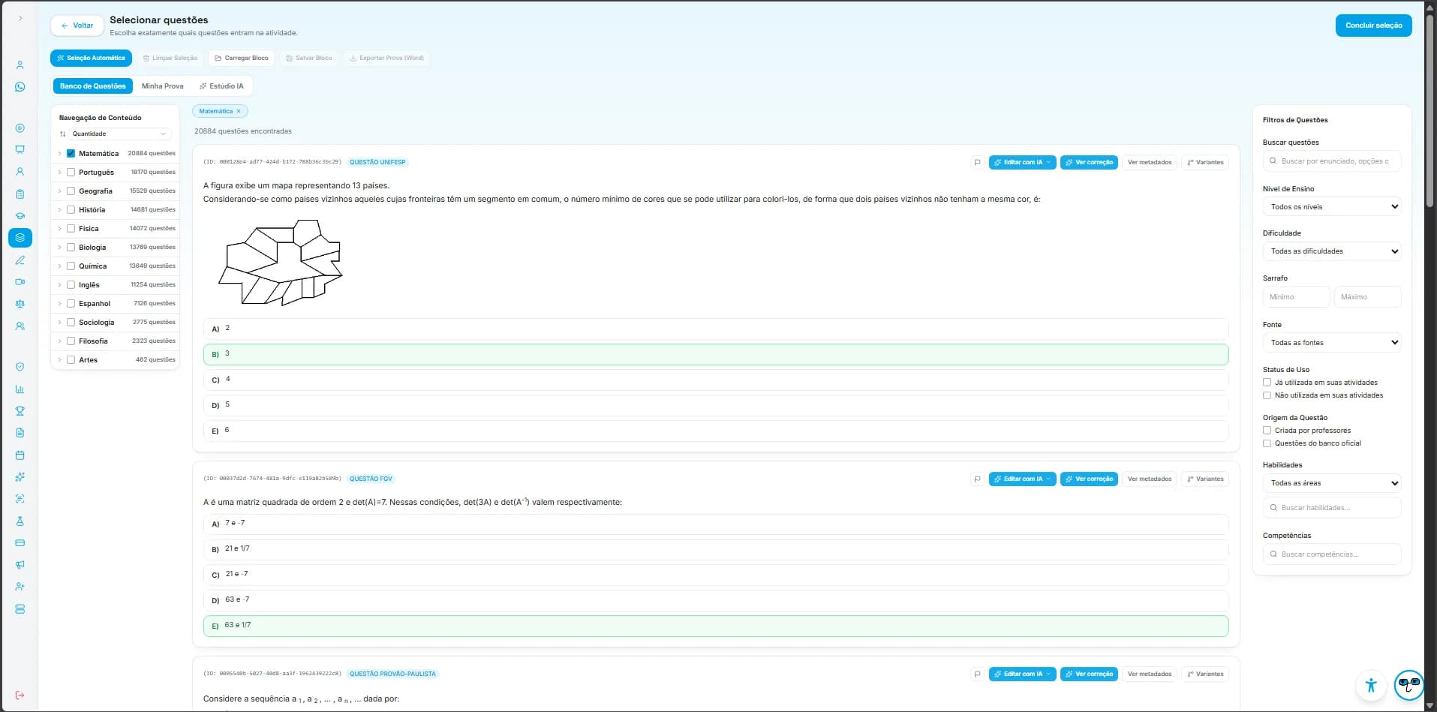The height and width of the screenshot is (712, 1437).
Task: Click the shield sidebar icon
Action: coord(20,367)
